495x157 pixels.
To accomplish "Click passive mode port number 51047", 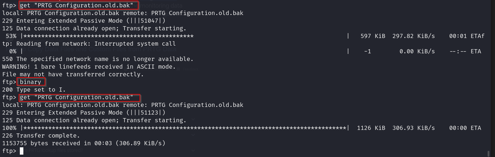I will click(149, 21).
